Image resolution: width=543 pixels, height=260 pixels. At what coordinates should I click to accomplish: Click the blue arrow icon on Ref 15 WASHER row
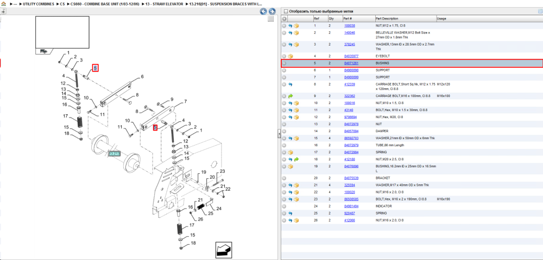coord(290,138)
